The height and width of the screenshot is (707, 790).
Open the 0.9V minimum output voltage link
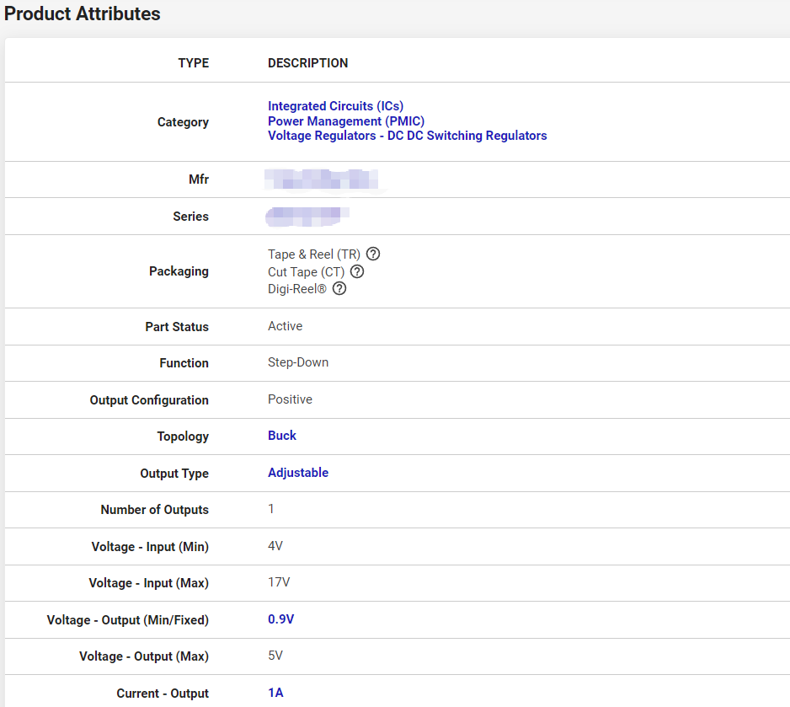pyautogui.click(x=280, y=619)
